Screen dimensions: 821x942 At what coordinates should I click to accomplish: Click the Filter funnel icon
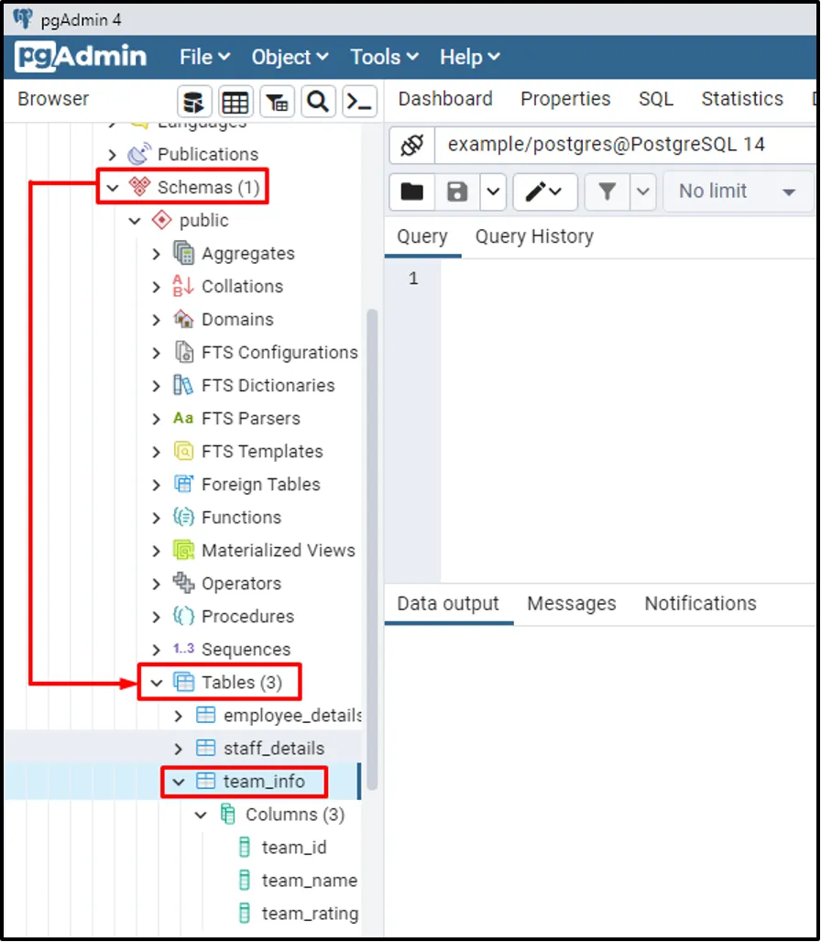(608, 192)
